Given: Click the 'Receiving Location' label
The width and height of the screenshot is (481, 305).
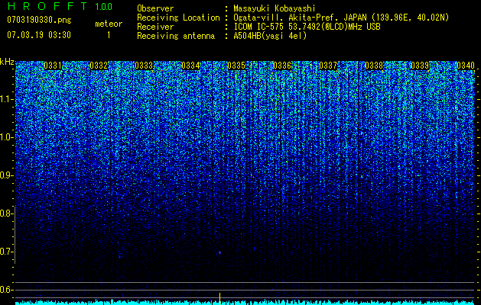Looking at the screenshot, I should (x=178, y=18).
